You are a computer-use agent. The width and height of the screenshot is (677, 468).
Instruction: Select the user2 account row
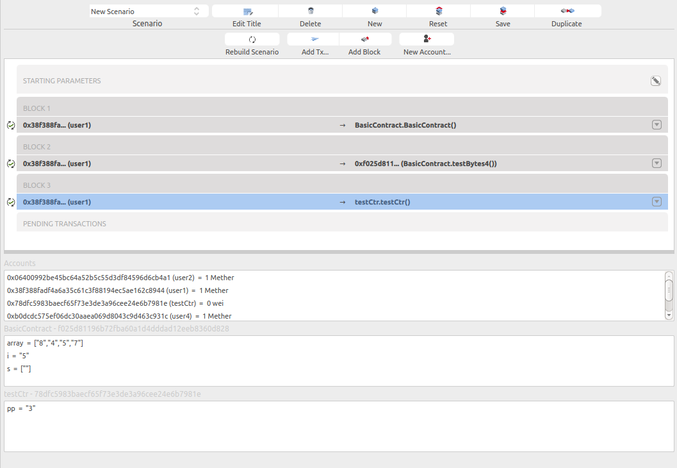coord(120,278)
